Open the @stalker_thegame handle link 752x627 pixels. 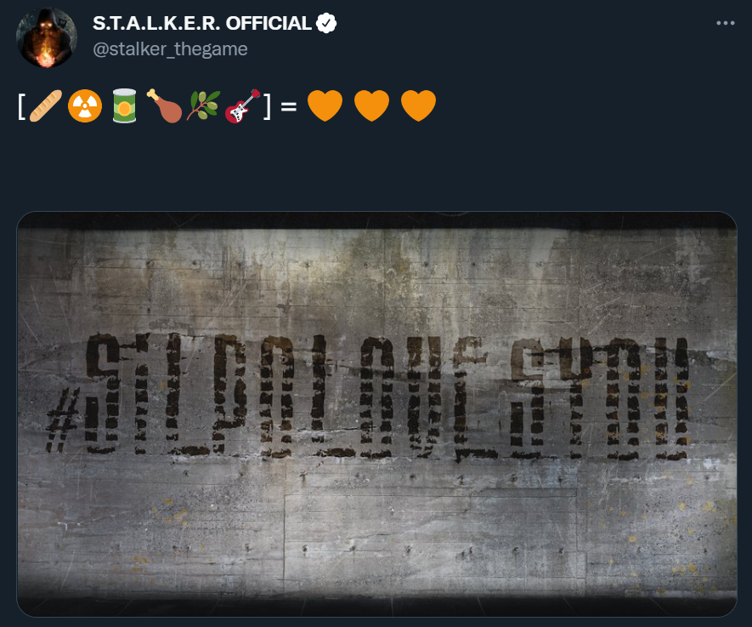[x=170, y=49]
